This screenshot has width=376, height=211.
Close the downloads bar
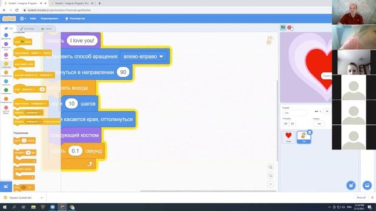point(372,198)
